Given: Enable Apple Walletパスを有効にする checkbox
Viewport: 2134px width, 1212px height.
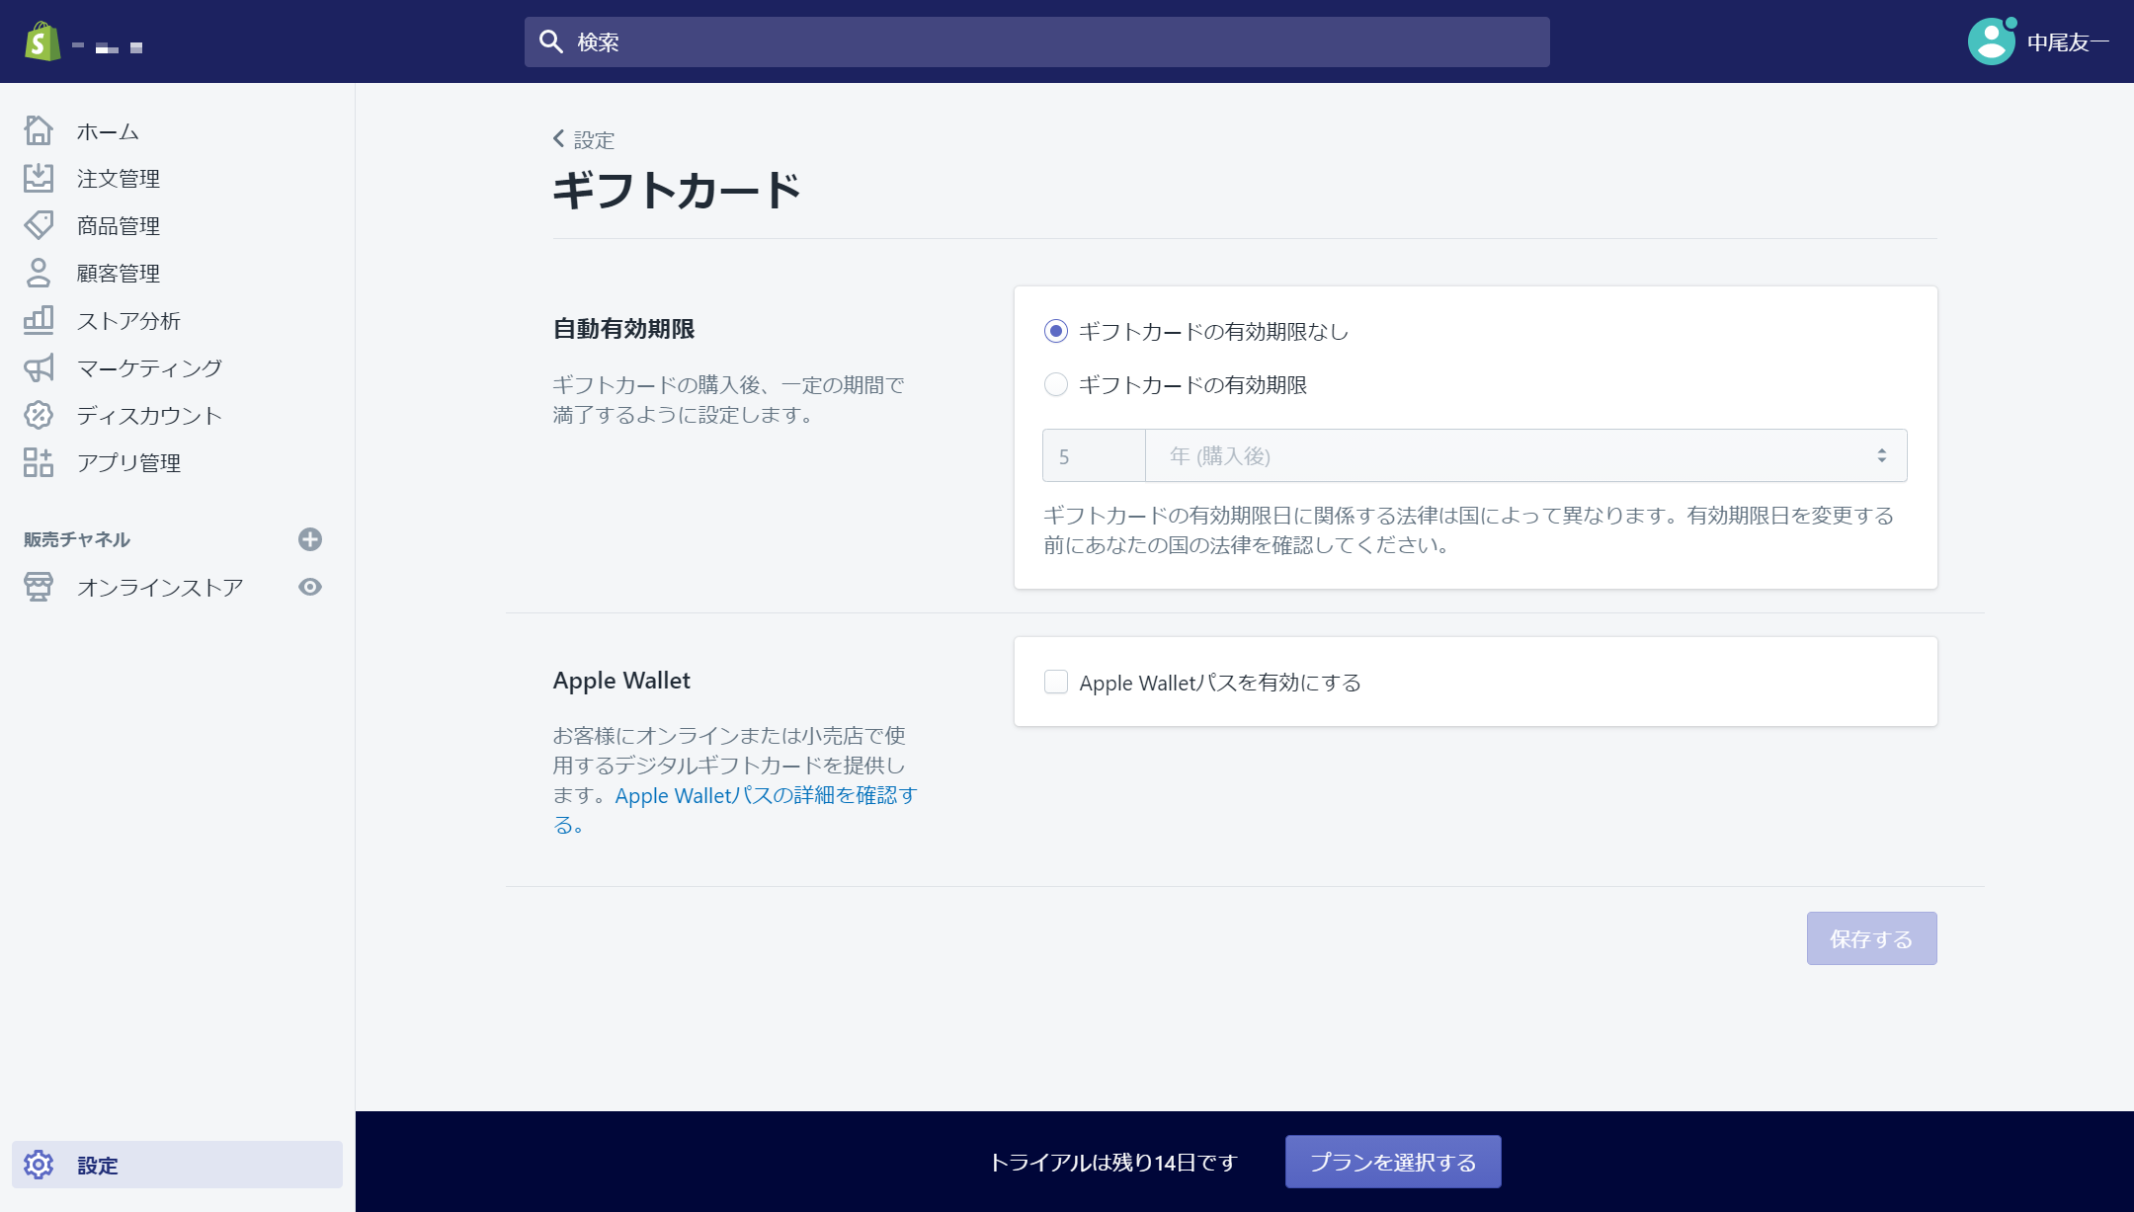Looking at the screenshot, I should [x=1056, y=682].
